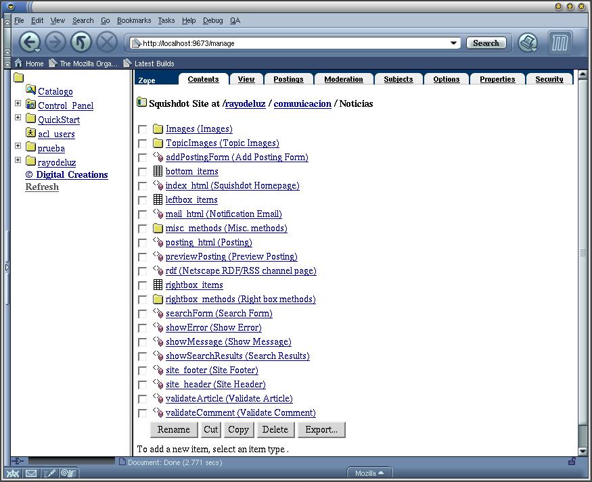Check the rightbox_methods checkbox
The image size is (592, 482).
(x=142, y=300)
